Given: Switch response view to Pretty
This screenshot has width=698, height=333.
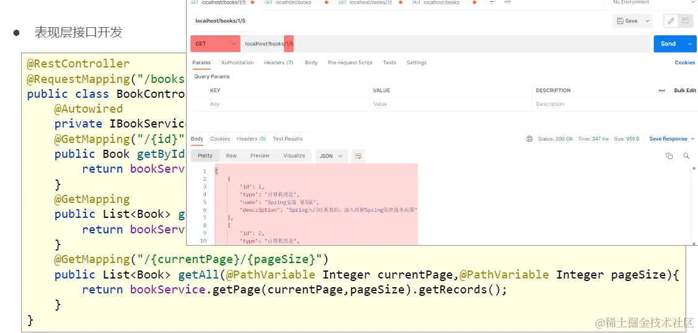Looking at the screenshot, I should point(205,156).
